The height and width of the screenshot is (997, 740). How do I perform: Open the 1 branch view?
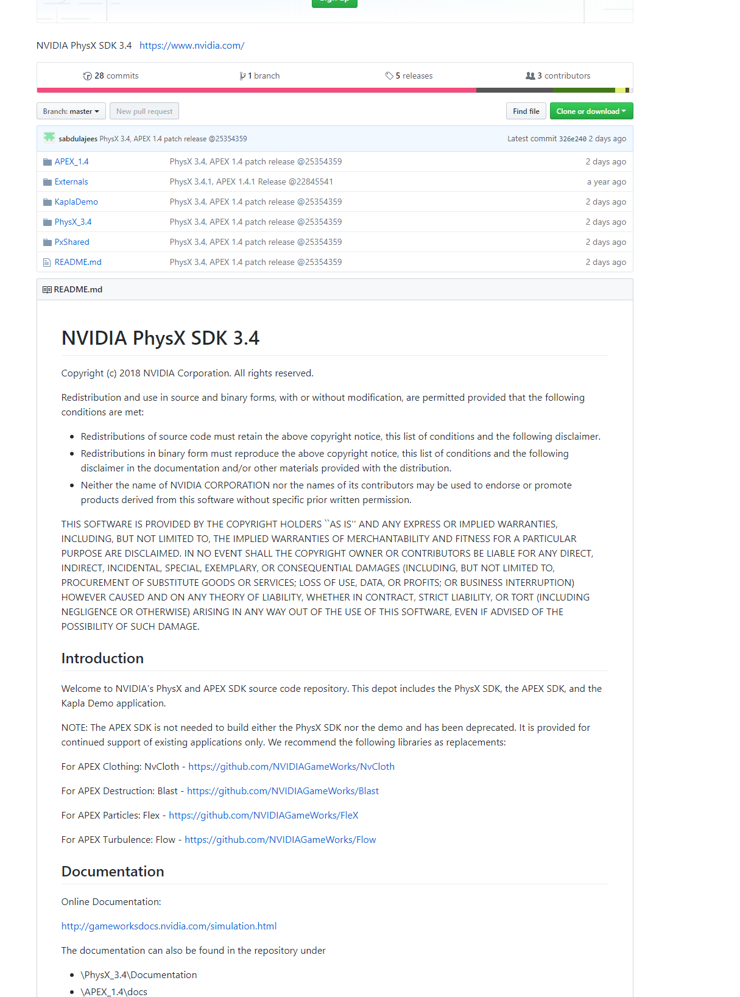(x=259, y=76)
